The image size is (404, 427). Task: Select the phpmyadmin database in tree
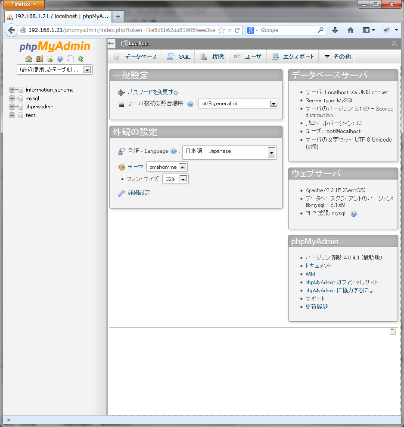(40, 107)
